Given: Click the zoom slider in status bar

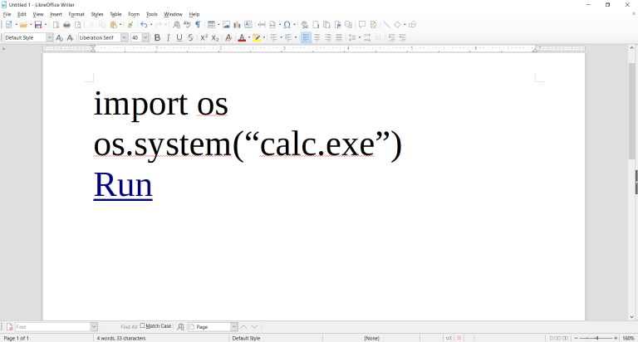Looking at the screenshot, I should (x=596, y=338).
